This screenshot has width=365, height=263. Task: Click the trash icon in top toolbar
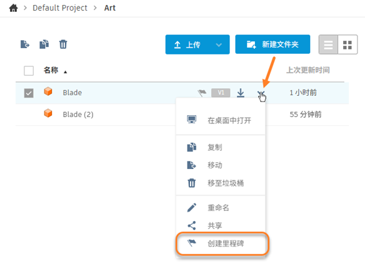tap(63, 44)
